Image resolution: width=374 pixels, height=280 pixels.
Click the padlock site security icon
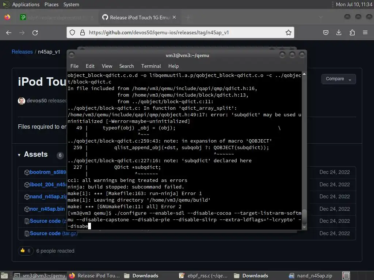click(83, 32)
